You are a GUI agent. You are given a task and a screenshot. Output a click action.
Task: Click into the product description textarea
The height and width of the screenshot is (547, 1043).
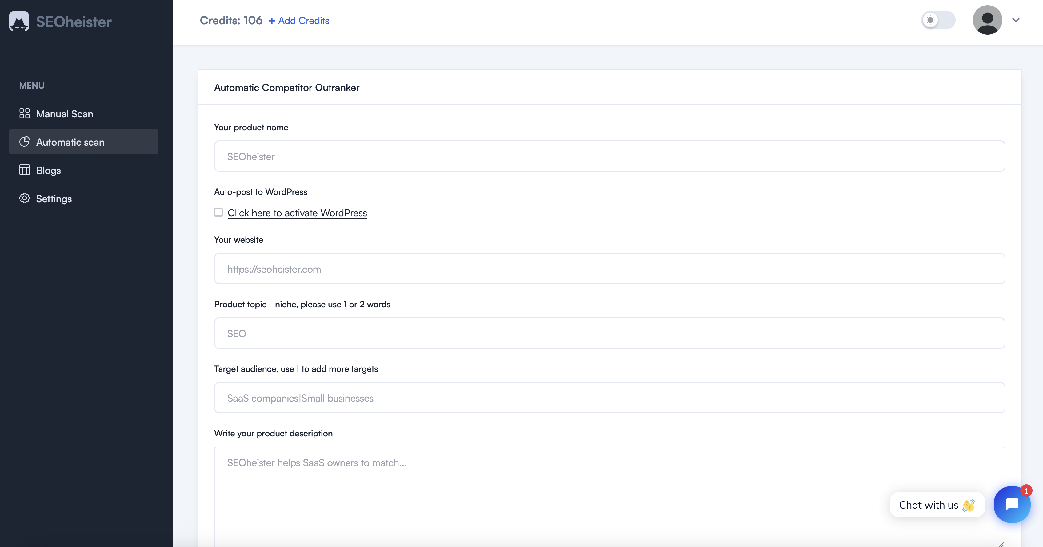tap(609, 497)
